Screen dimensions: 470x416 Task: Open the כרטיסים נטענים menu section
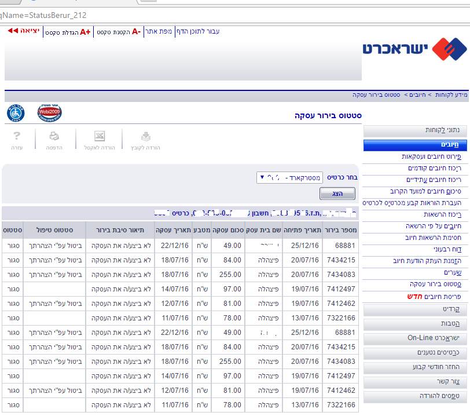(415, 353)
